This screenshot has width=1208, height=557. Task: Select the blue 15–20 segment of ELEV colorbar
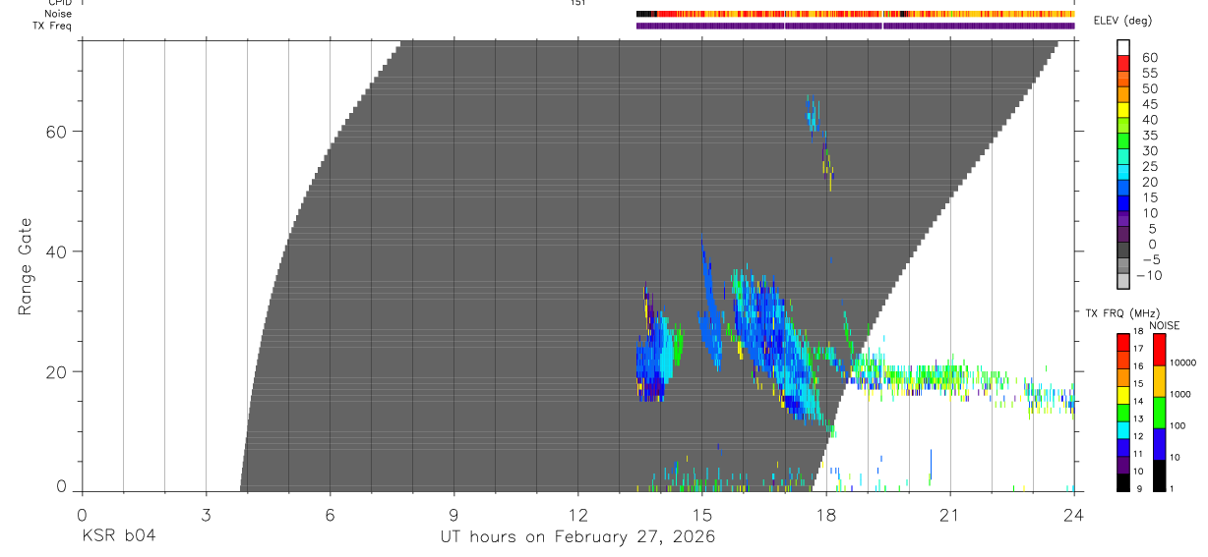(x=1123, y=189)
